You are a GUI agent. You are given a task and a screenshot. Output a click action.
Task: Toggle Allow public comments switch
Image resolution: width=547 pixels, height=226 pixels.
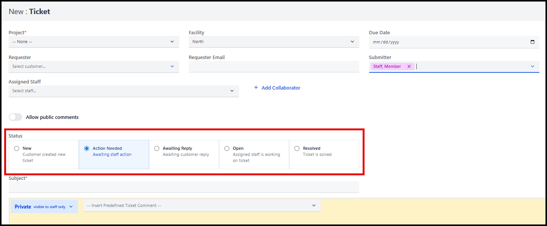(16, 117)
